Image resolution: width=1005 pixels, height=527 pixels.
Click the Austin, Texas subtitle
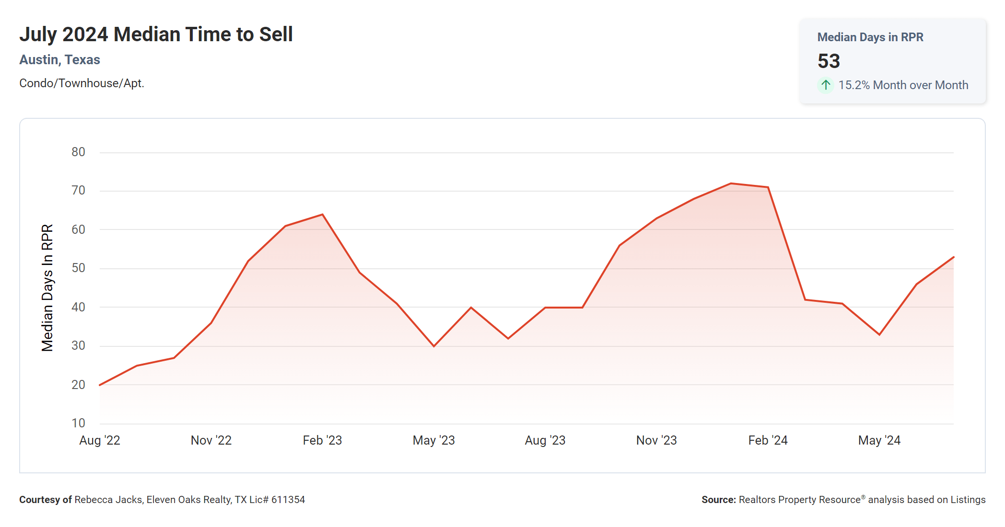(x=59, y=60)
